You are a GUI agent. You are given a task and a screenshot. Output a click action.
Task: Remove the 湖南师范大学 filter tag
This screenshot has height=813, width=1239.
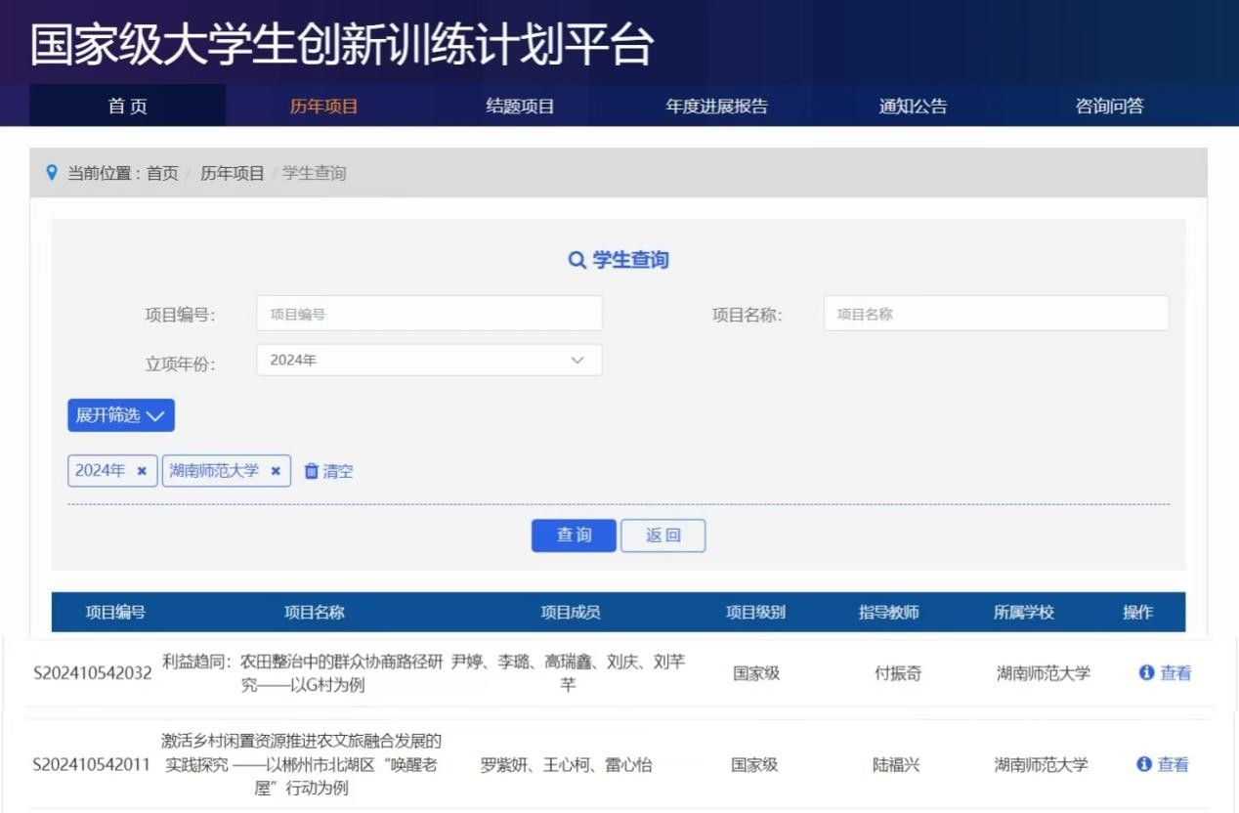[x=276, y=471]
